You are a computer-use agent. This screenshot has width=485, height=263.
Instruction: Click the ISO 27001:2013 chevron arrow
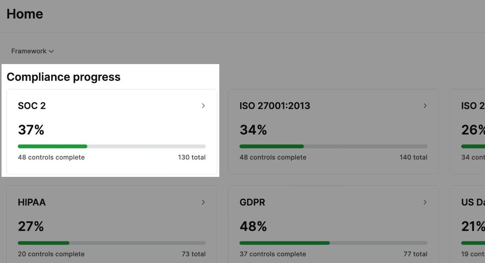[x=425, y=106]
